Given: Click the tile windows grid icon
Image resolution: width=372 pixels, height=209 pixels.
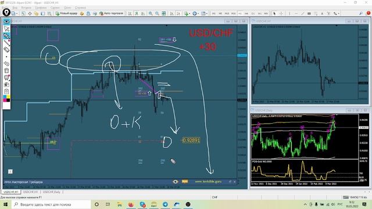Looking at the screenshot, I should [164, 14].
